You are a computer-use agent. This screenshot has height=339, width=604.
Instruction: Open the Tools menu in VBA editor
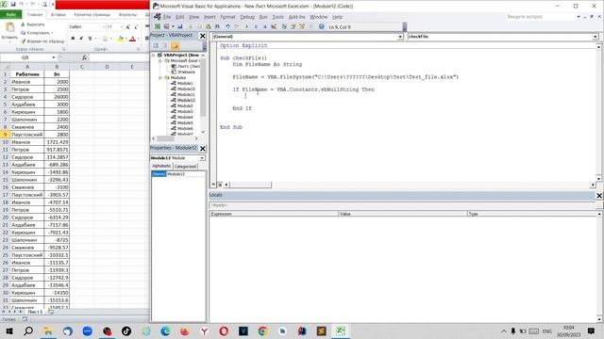(x=277, y=17)
